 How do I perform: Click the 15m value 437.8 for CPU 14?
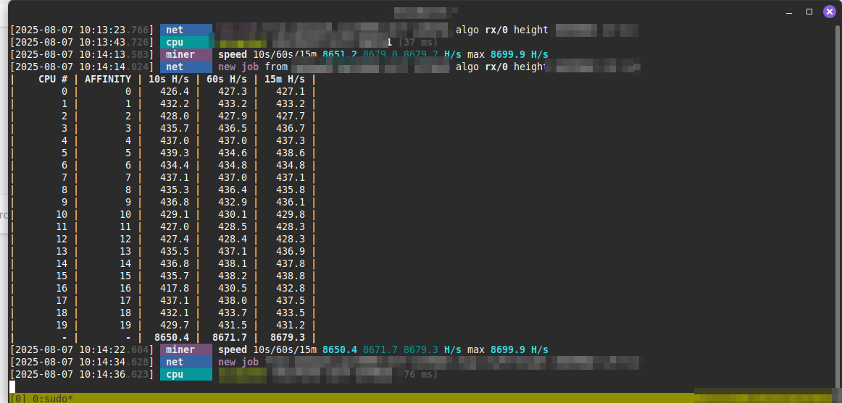[x=291, y=263]
